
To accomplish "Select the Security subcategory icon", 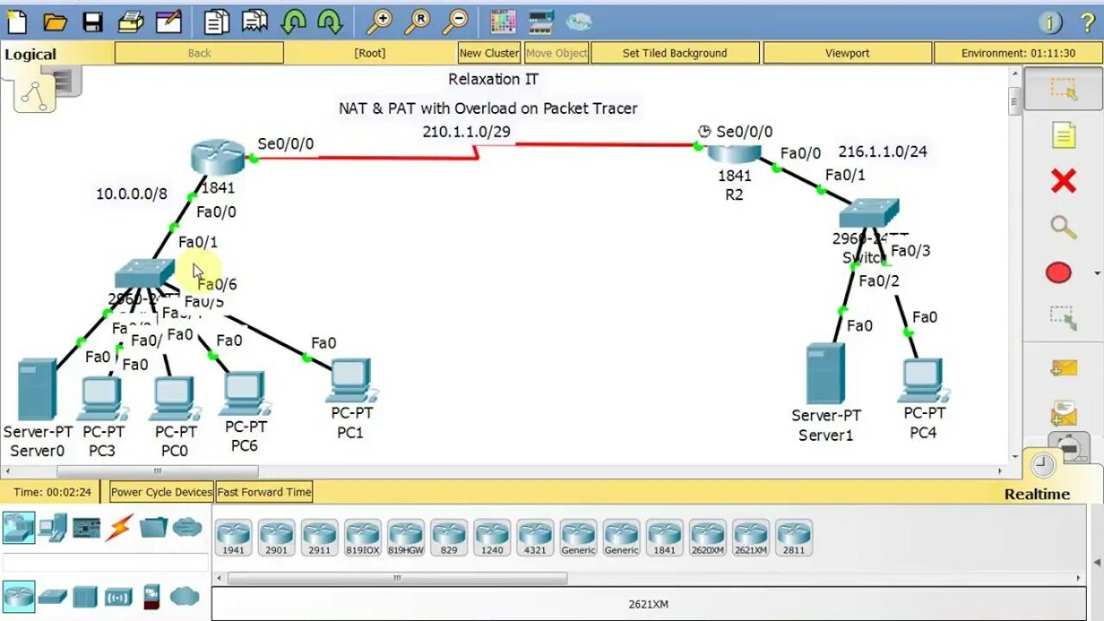I will (x=151, y=595).
